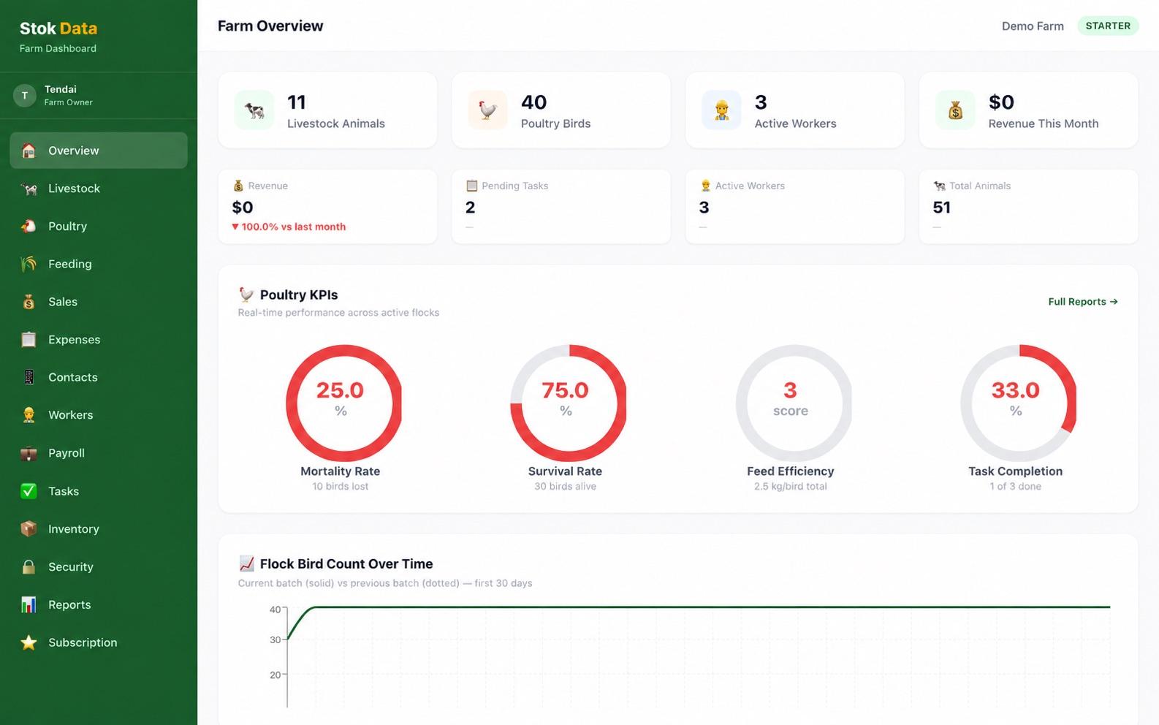The image size is (1159, 725).
Task: Click the chart y-axis label 40
Action: pyautogui.click(x=275, y=610)
